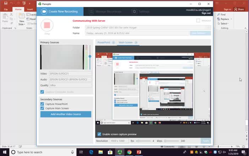Open PowerPoint from taskbar
This screenshot has height=156, width=249.
(x=139, y=152)
